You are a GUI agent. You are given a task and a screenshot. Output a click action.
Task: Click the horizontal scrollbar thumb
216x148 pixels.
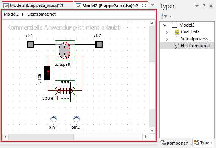tap(108, 137)
